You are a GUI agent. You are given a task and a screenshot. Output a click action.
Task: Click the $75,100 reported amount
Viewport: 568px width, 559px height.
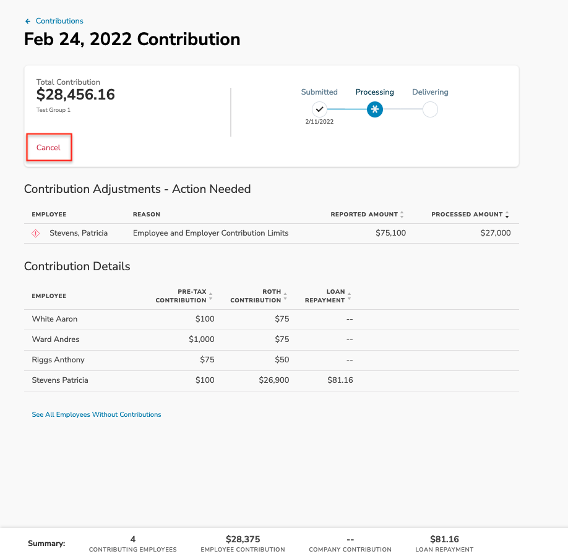390,233
